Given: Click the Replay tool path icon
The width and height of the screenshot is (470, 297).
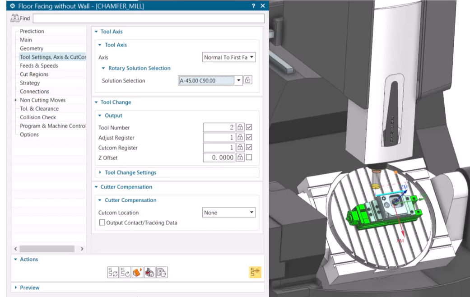Looking at the screenshot, I should point(125,272).
